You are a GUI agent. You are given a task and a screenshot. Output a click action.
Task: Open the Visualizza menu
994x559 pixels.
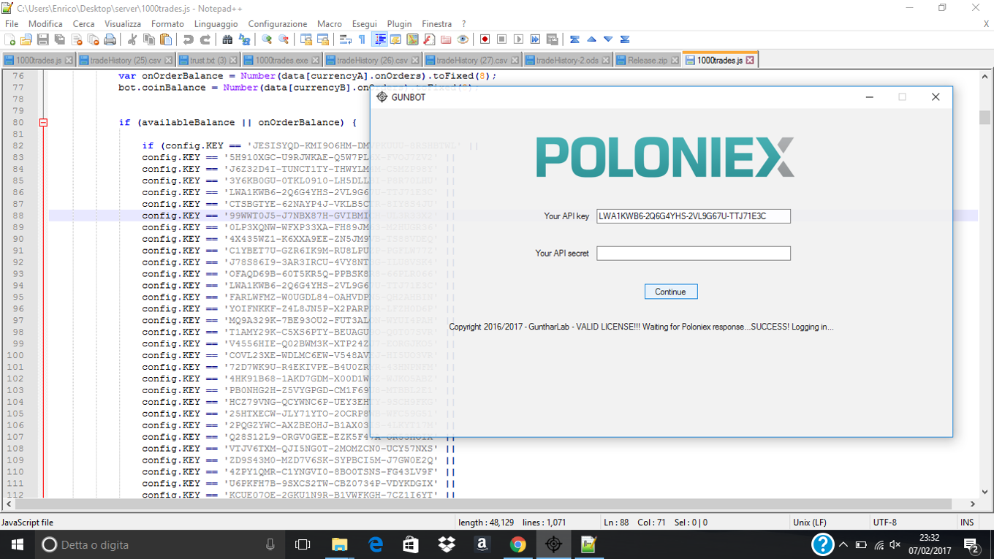[x=123, y=24]
